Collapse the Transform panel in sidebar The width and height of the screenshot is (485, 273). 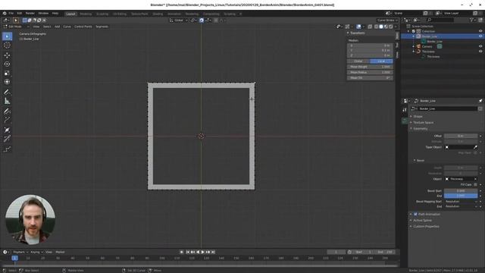click(x=357, y=33)
